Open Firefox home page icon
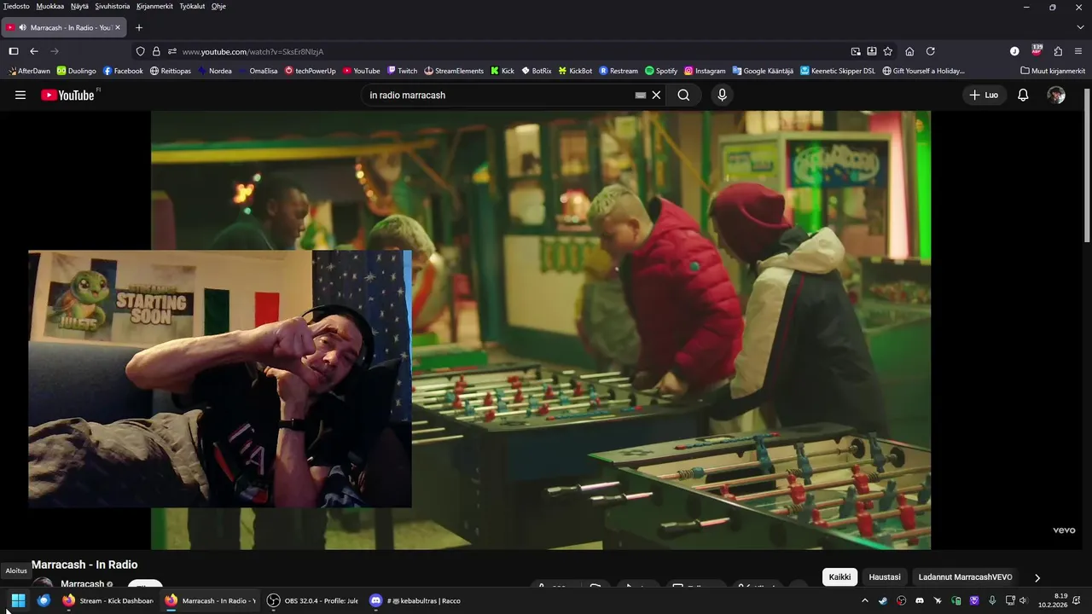Viewport: 1092px width, 614px height. point(909,51)
